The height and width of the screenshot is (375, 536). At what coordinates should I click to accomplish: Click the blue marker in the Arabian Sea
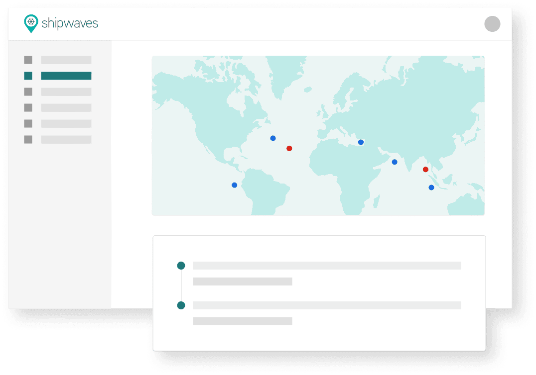(x=395, y=162)
